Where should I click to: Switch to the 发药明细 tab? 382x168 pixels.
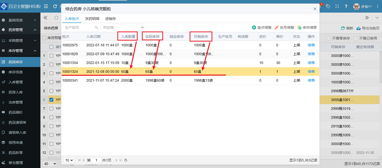pos(92,19)
